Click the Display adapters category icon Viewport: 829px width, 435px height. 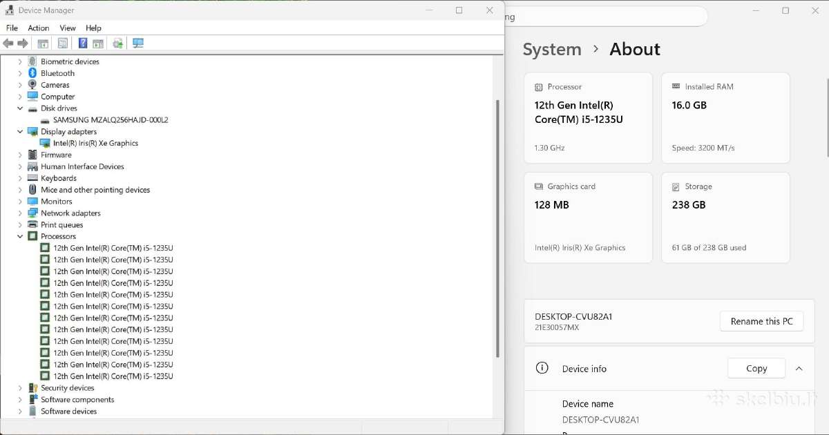click(x=32, y=131)
